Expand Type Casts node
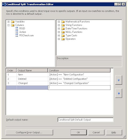This screenshot has height=140, width=128. 59,35
